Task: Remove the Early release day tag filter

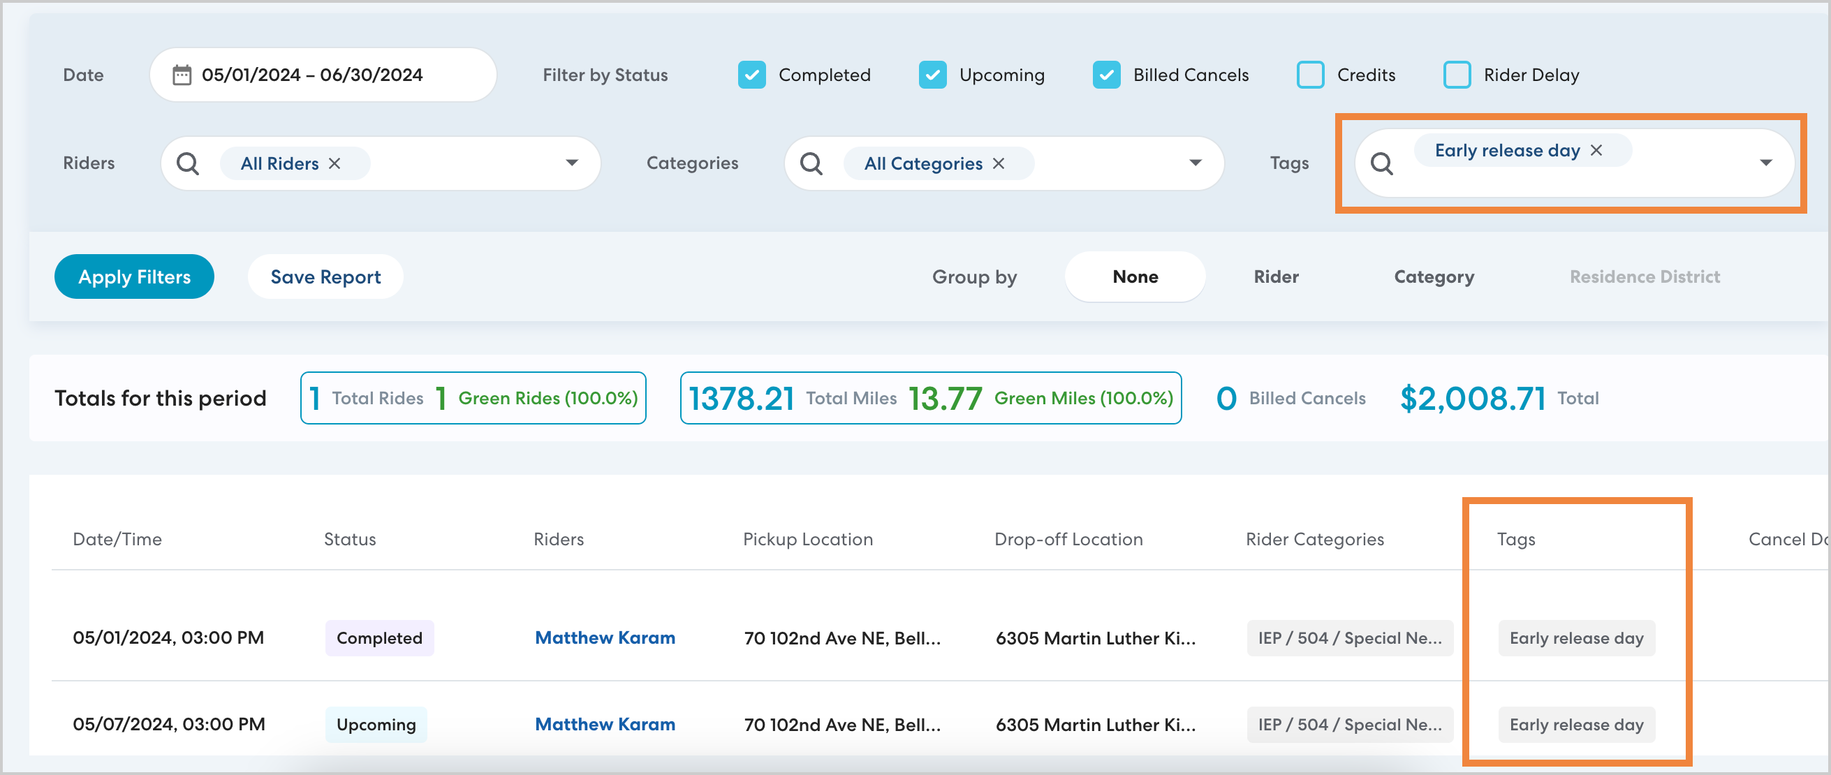Action: (x=1596, y=150)
